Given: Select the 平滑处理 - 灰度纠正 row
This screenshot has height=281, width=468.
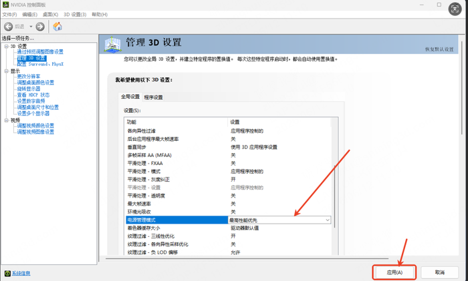Looking at the screenshot, I should [229, 180].
